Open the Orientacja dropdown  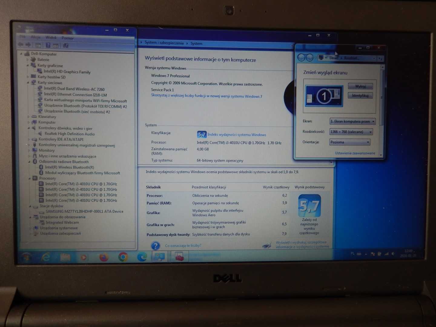coord(350,142)
